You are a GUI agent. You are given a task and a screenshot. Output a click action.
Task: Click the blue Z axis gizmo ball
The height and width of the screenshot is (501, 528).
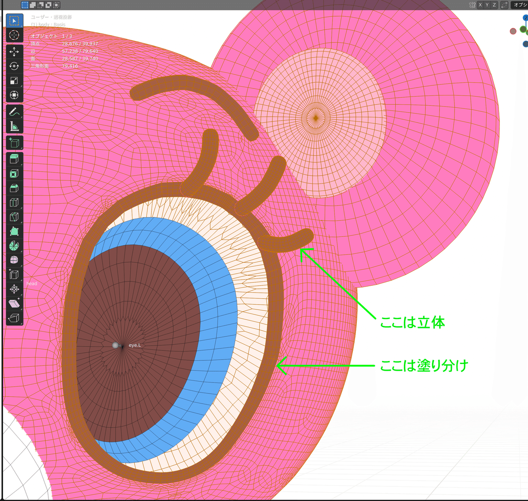(525, 18)
